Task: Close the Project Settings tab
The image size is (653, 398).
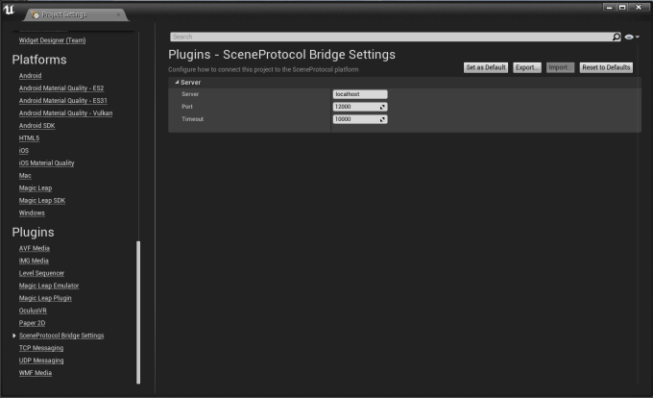Action: coord(118,15)
